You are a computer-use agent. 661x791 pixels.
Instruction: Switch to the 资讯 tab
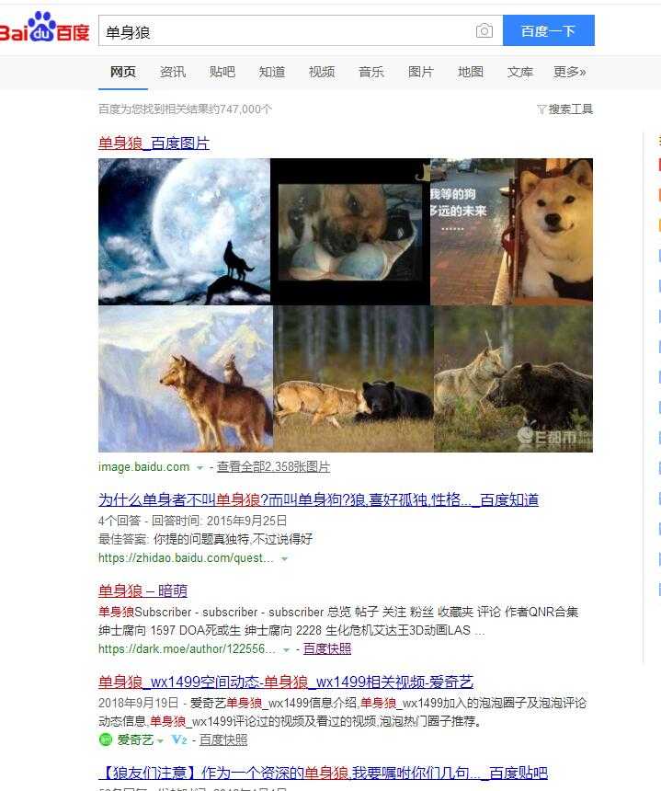[x=173, y=72]
